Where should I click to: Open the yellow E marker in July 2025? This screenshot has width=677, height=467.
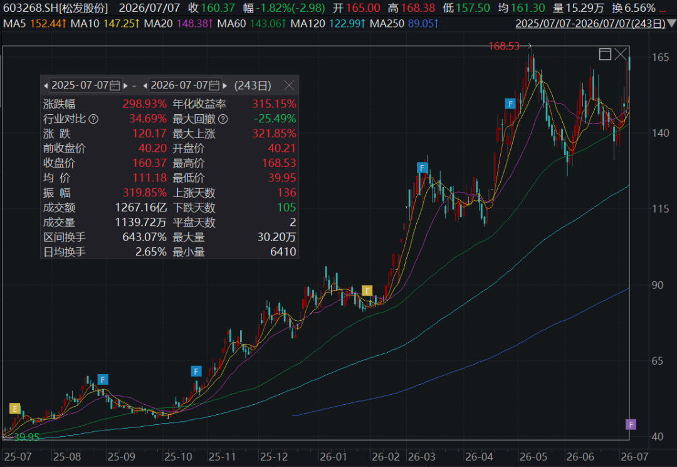pyautogui.click(x=14, y=408)
